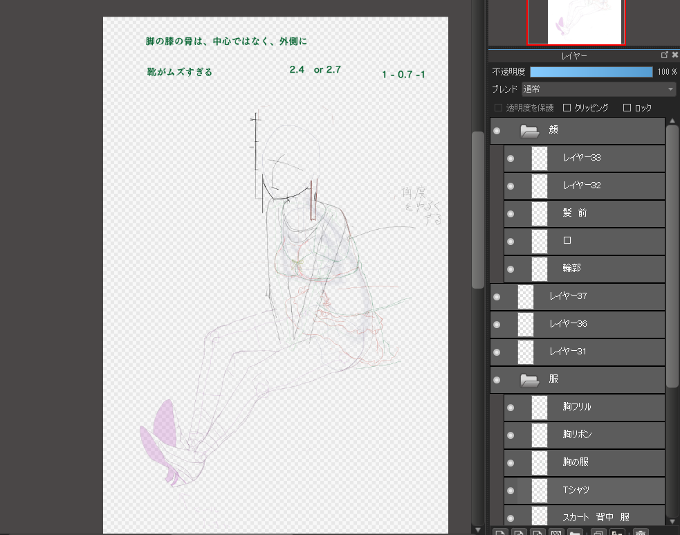Select folder name 顔
Viewport: 680px width, 535px height.
tap(553, 129)
